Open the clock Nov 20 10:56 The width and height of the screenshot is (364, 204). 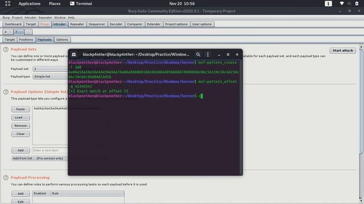click(182, 3)
